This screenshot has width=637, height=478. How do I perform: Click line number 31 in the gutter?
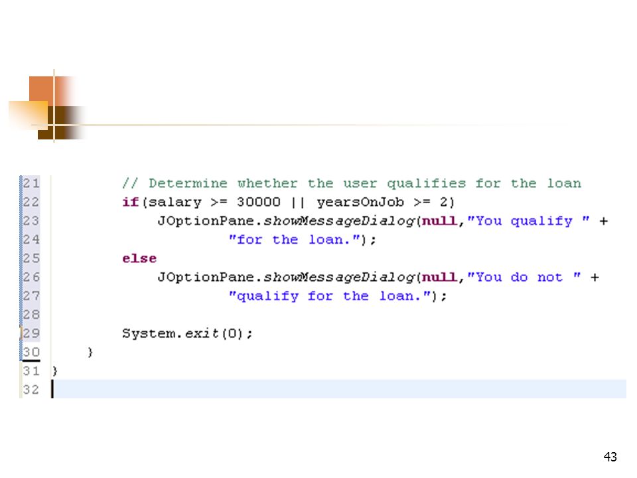click(x=31, y=370)
